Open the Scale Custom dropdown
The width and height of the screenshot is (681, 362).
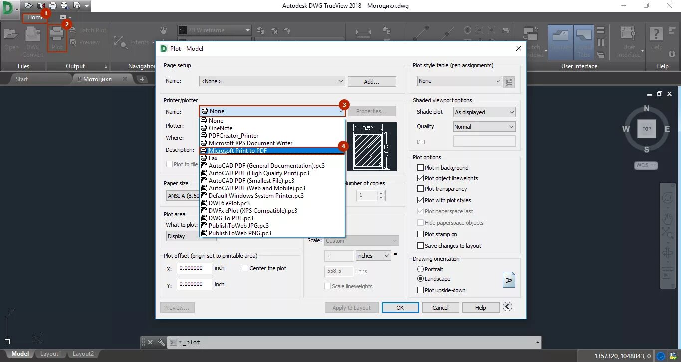click(362, 241)
